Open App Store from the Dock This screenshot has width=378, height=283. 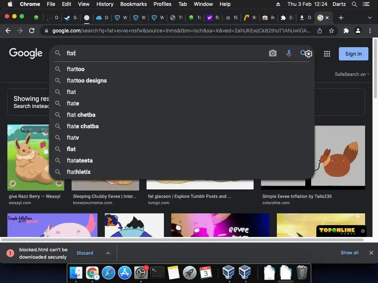(125, 273)
